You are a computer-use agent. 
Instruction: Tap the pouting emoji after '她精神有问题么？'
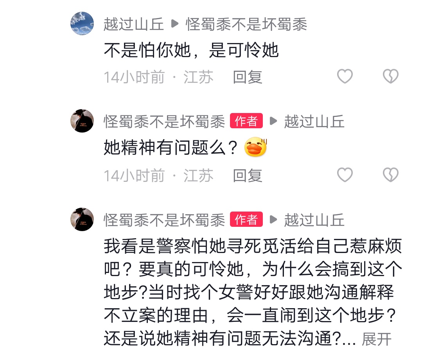(255, 147)
